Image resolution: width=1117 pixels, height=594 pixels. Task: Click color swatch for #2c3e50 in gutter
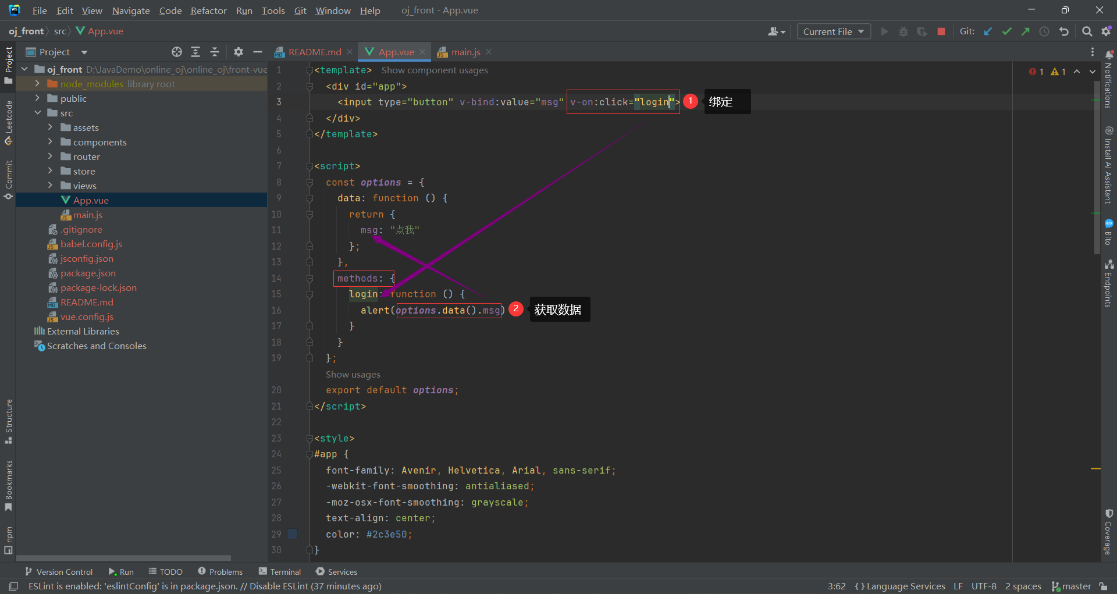(293, 533)
